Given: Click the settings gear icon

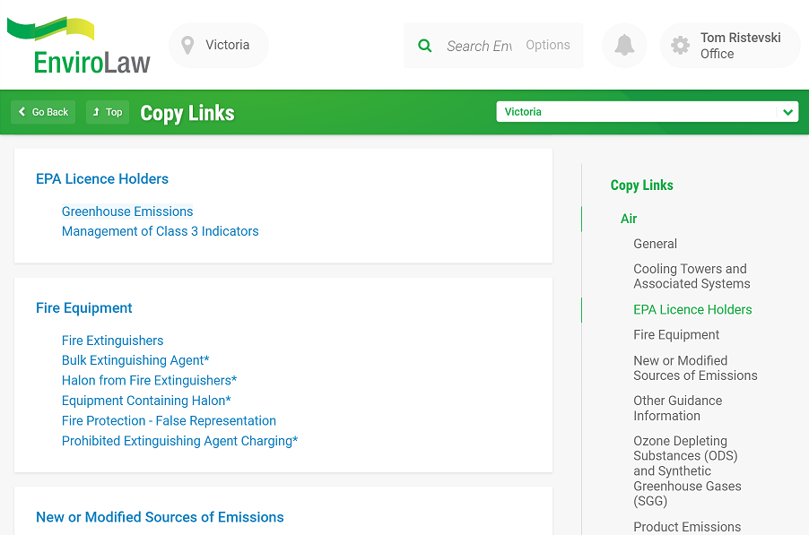Looking at the screenshot, I should [680, 46].
